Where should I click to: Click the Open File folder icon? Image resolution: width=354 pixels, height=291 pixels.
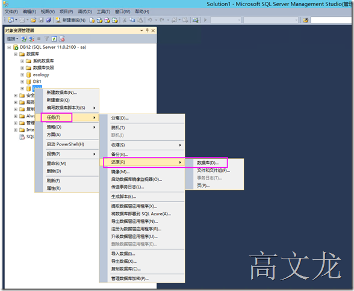pos(34,20)
